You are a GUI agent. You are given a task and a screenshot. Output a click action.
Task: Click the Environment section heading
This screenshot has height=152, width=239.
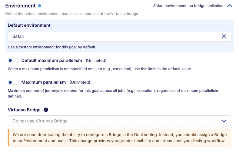coord(20,6)
